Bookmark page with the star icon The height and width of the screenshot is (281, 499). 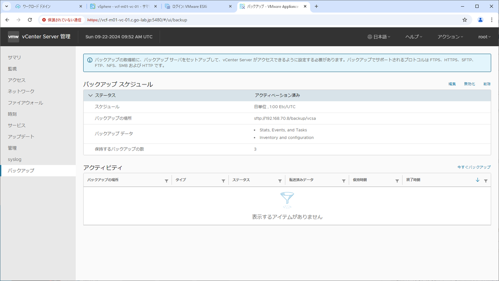click(465, 20)
